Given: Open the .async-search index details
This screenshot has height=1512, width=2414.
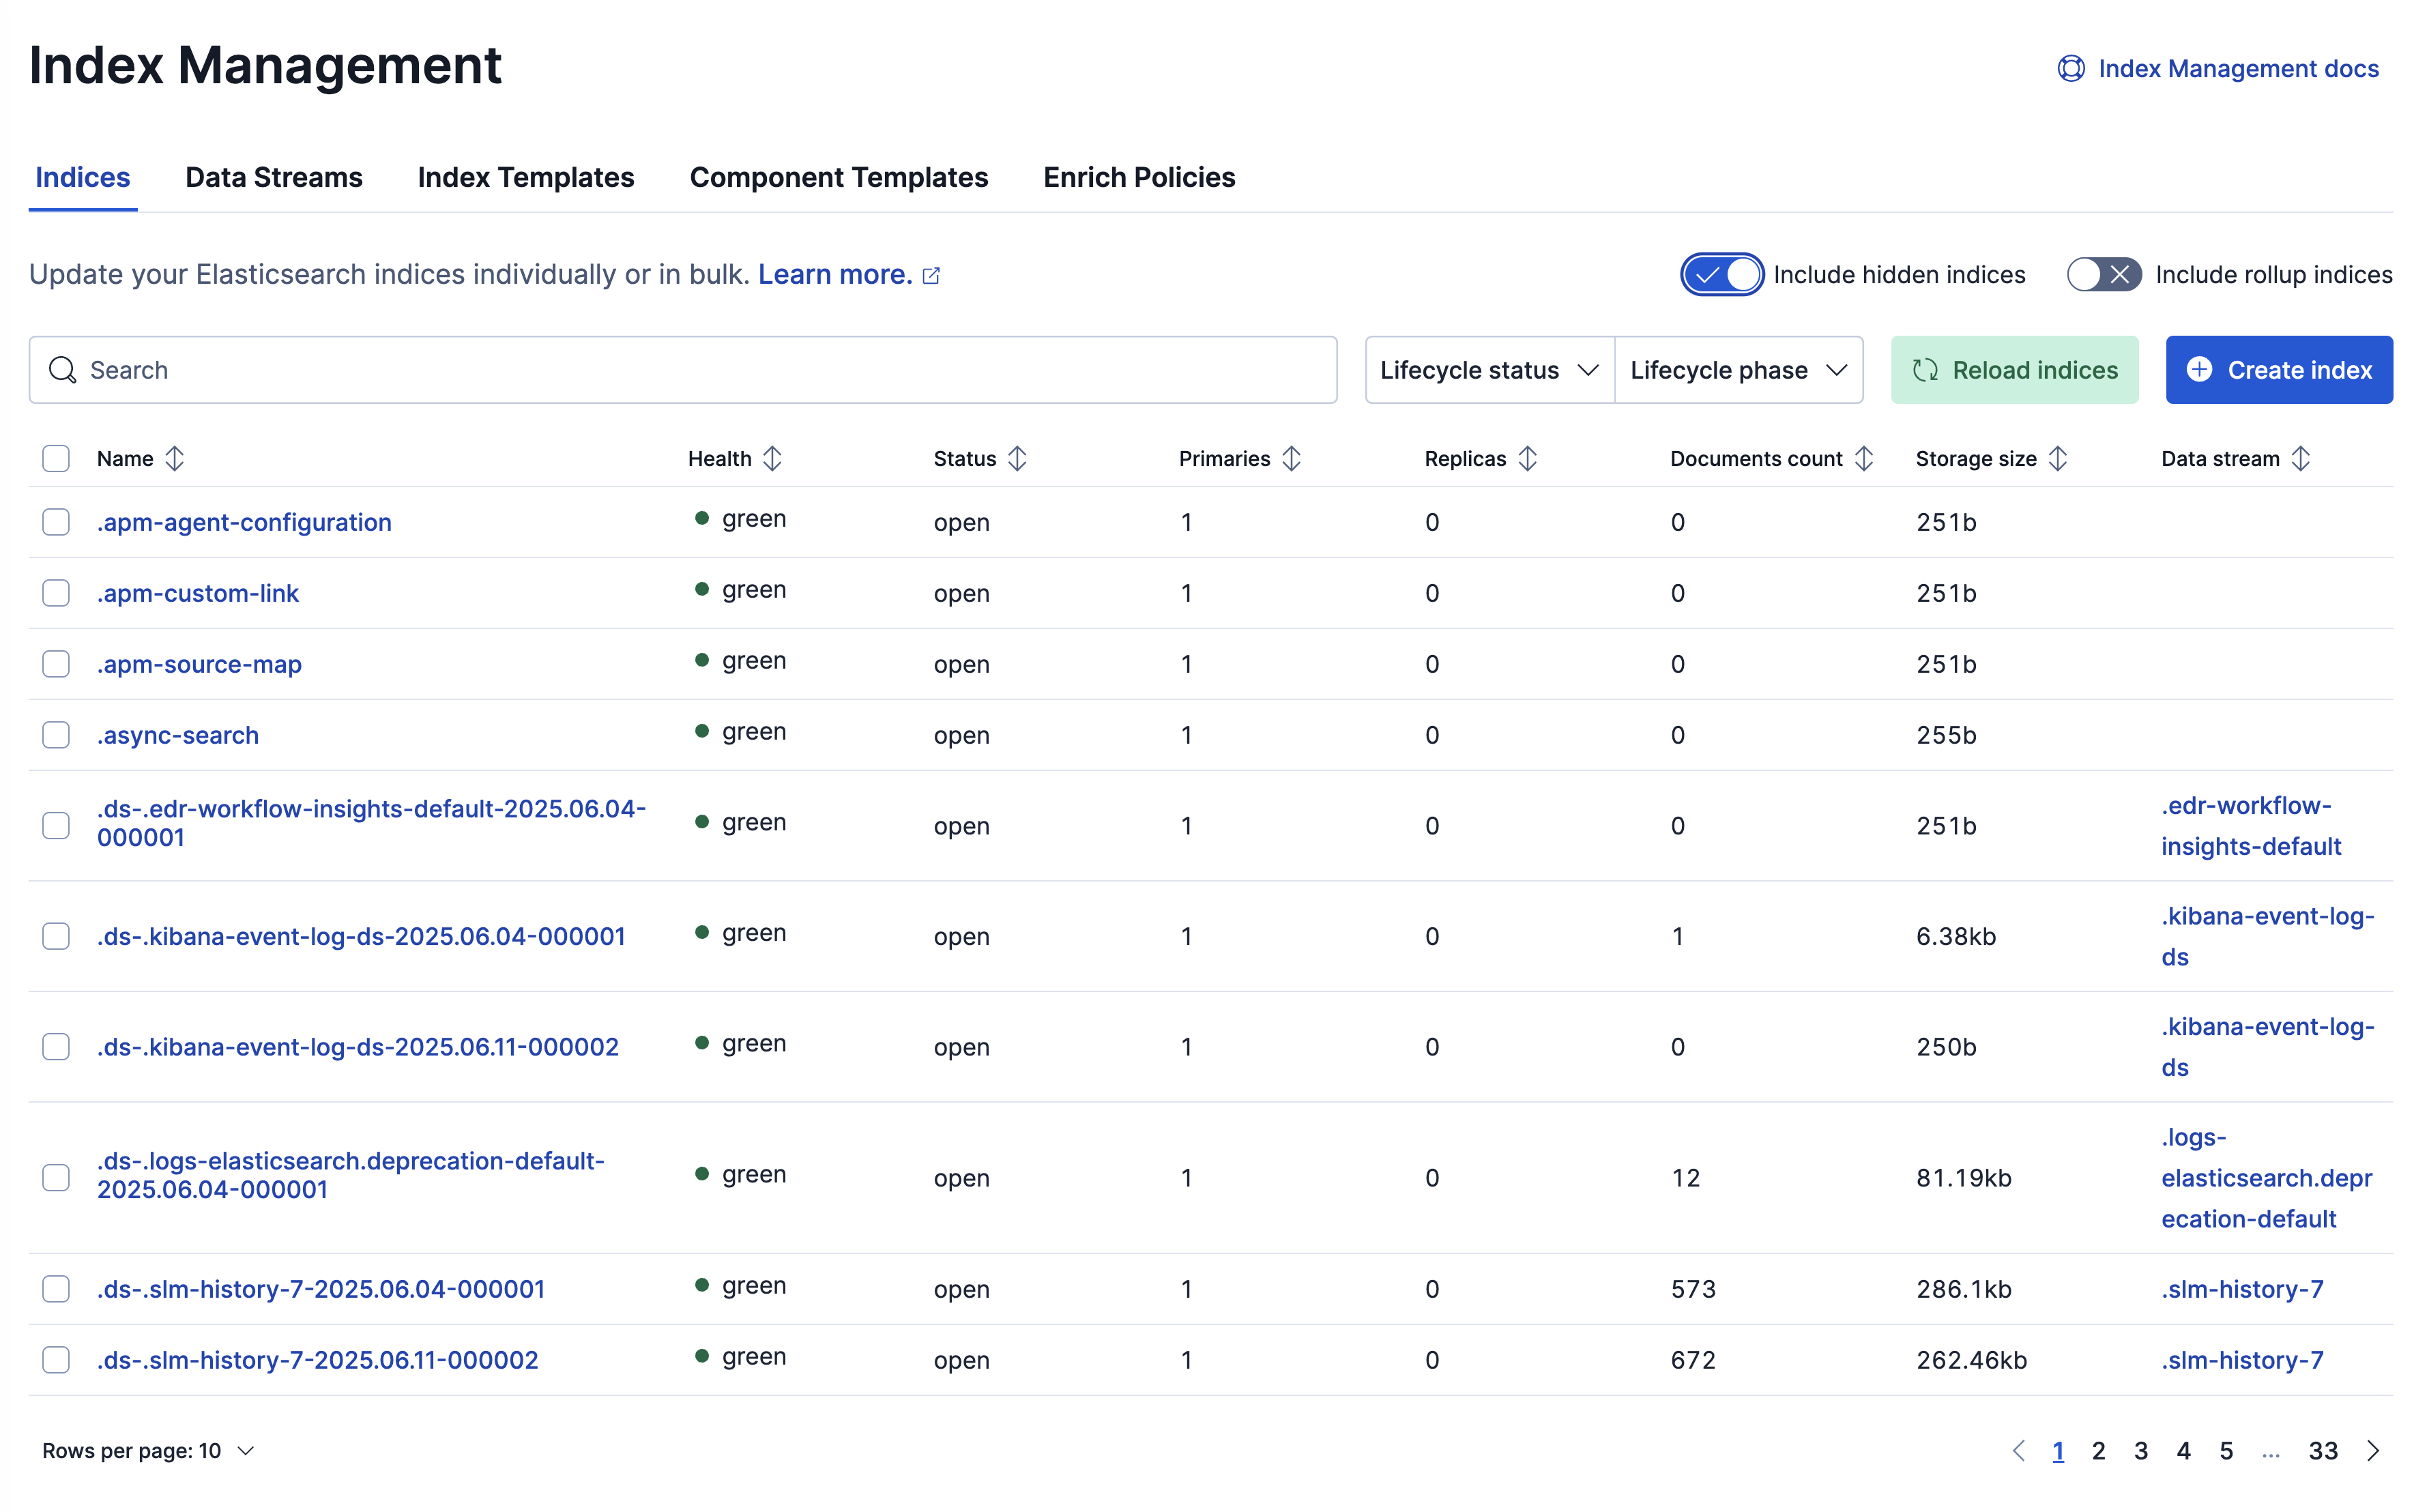Looking at the screenshot, I should click(178, 735).
